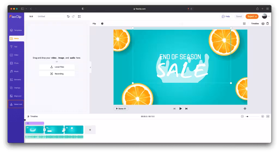The width and height of the screenshot is (279, 153).
Task: Click the audio waveform icon
Action: [x=245, y=109]
